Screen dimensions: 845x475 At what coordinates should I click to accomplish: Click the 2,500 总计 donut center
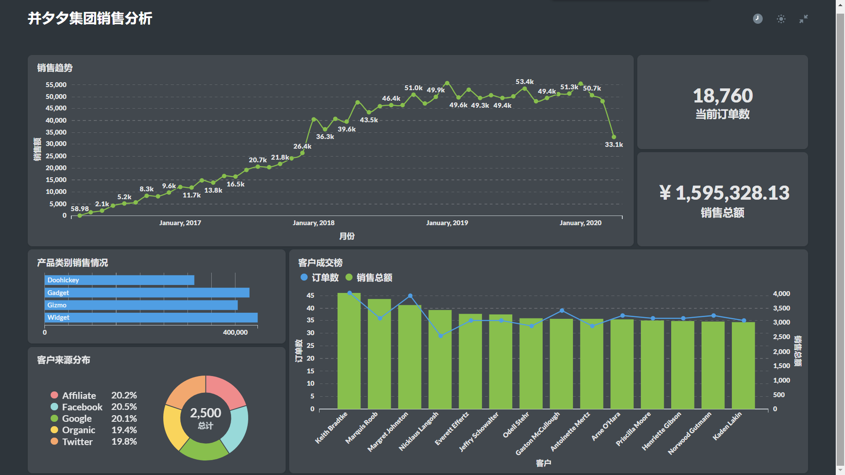click(206, 418)
